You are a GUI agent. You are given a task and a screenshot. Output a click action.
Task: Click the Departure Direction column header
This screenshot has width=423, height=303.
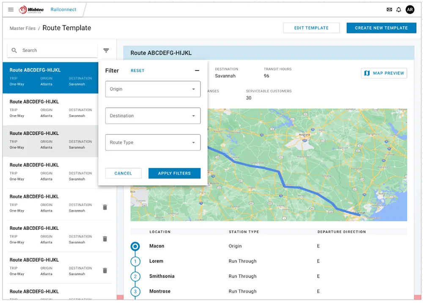click(341, 232)
